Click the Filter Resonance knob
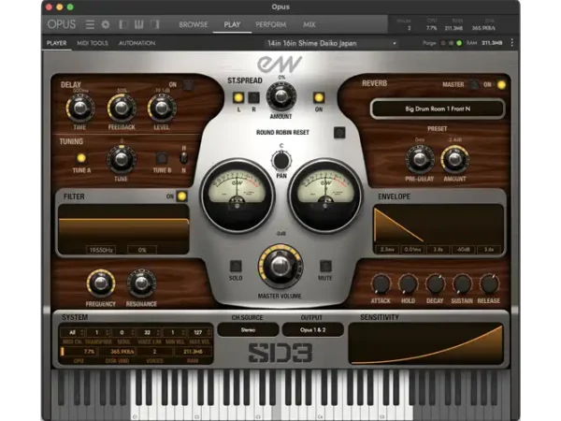The width and height of the screenshot is (561, 421). pyautogui.click(x=141, y=283)
